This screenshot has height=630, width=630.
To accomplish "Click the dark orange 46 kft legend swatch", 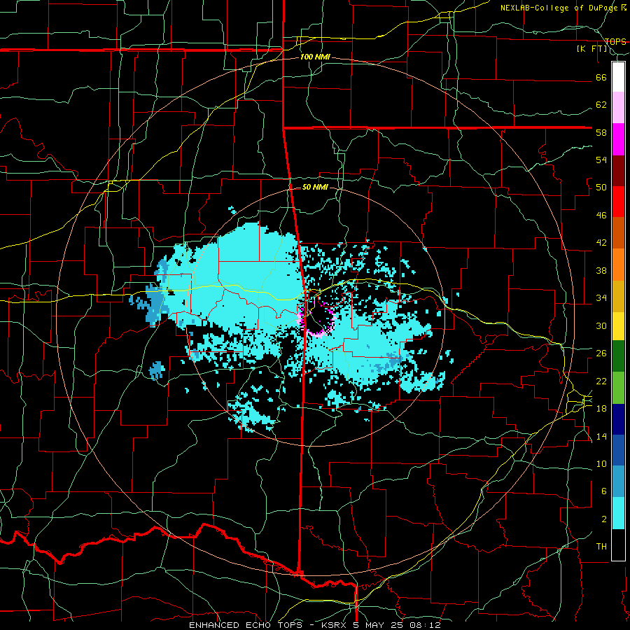I will pyautogui.click(x=618, y=233).
